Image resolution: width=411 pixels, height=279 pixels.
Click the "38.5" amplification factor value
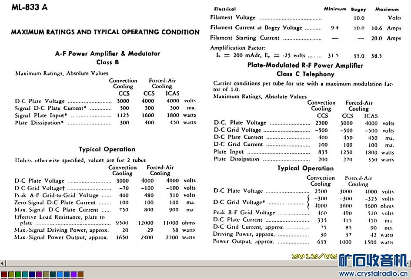click(376, 56)
